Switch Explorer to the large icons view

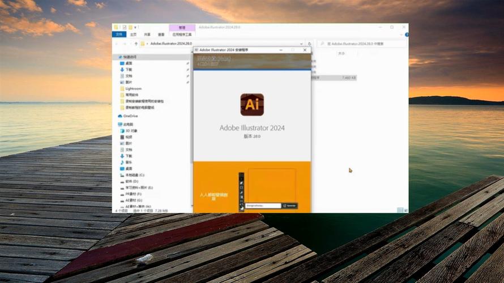(x=405, y=210)
